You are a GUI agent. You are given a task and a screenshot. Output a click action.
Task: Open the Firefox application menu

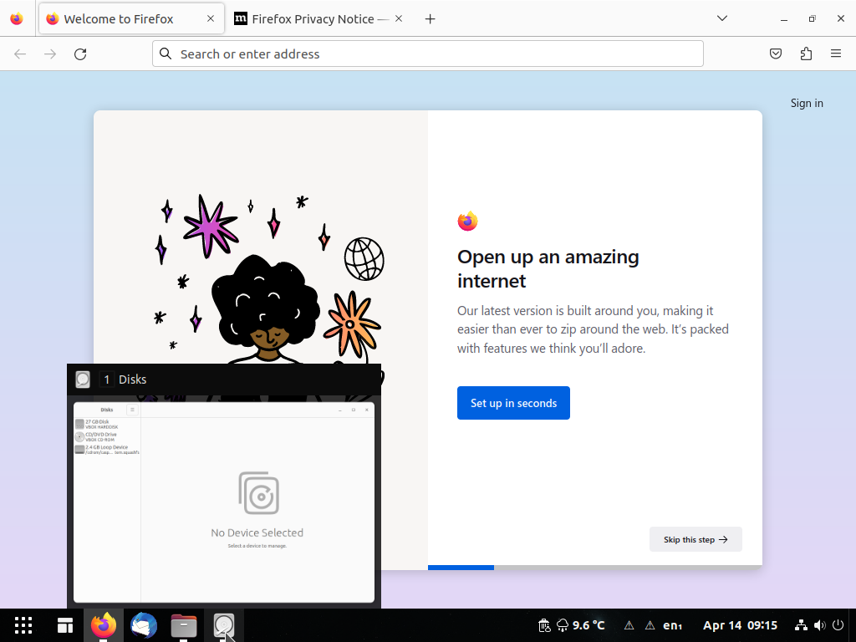836,53
